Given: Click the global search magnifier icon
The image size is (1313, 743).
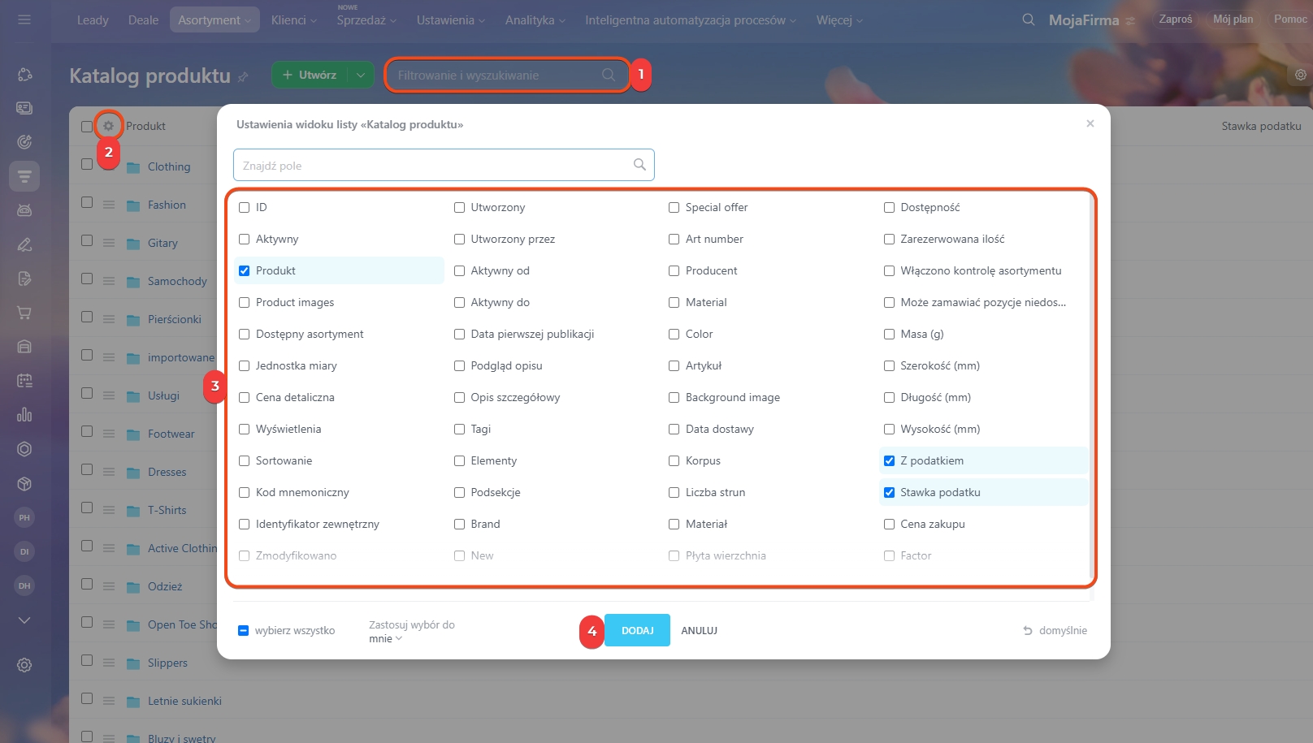Looking at the screenshot, I should pos(1028,19).
